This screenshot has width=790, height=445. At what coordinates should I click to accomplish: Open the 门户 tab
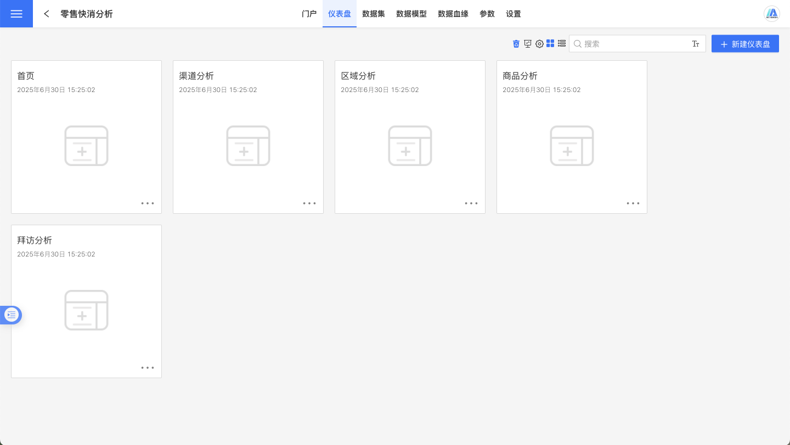pyautogui.click(x=309, y=14)
